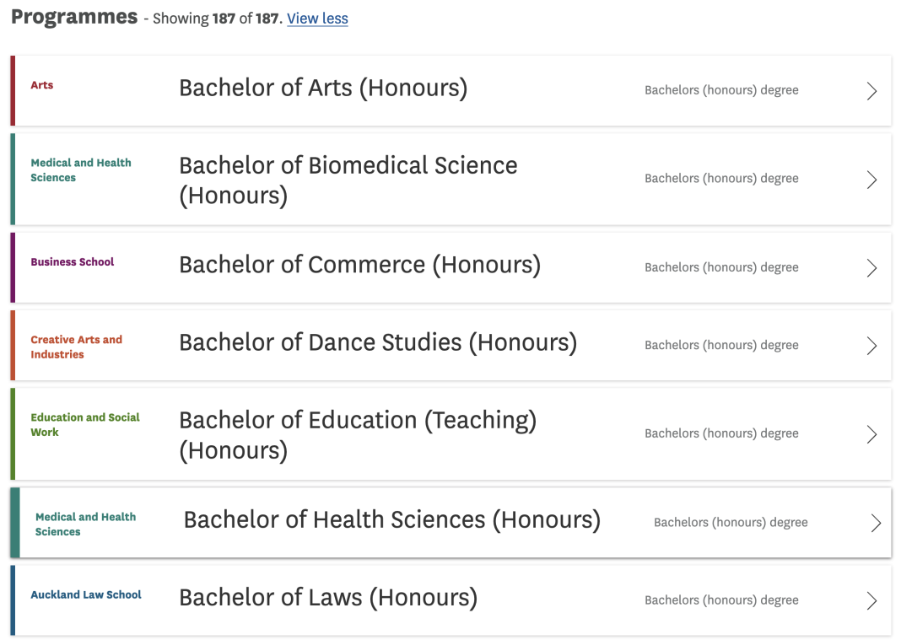Image resolution: width=901 pixels, height=640 pixels.
Task: Open Bachelor of Dance Studies (Honours)
Action: (378, 343)
